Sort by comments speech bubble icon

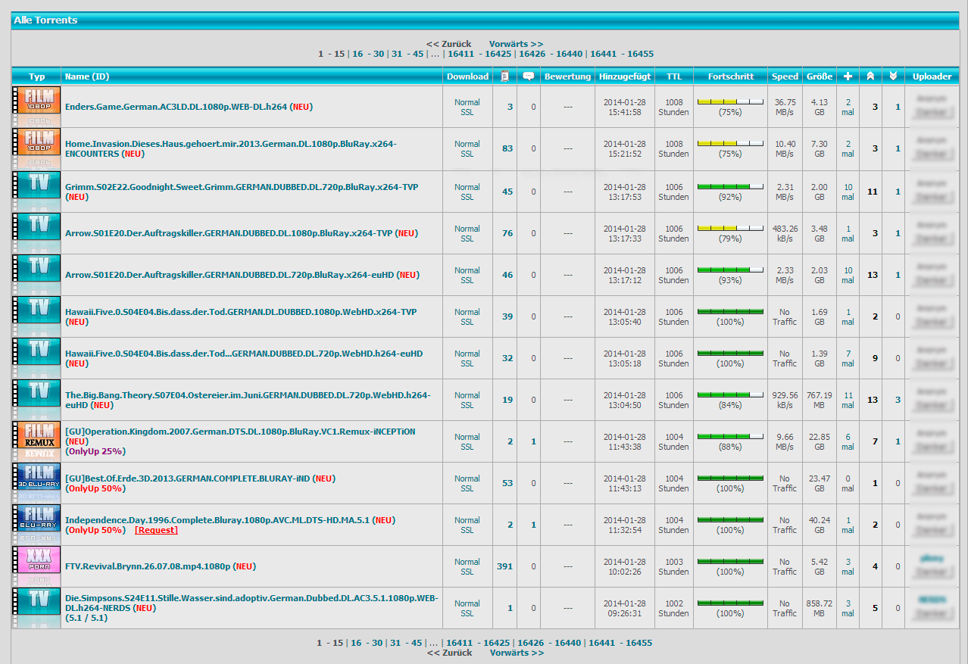point(529,76)
